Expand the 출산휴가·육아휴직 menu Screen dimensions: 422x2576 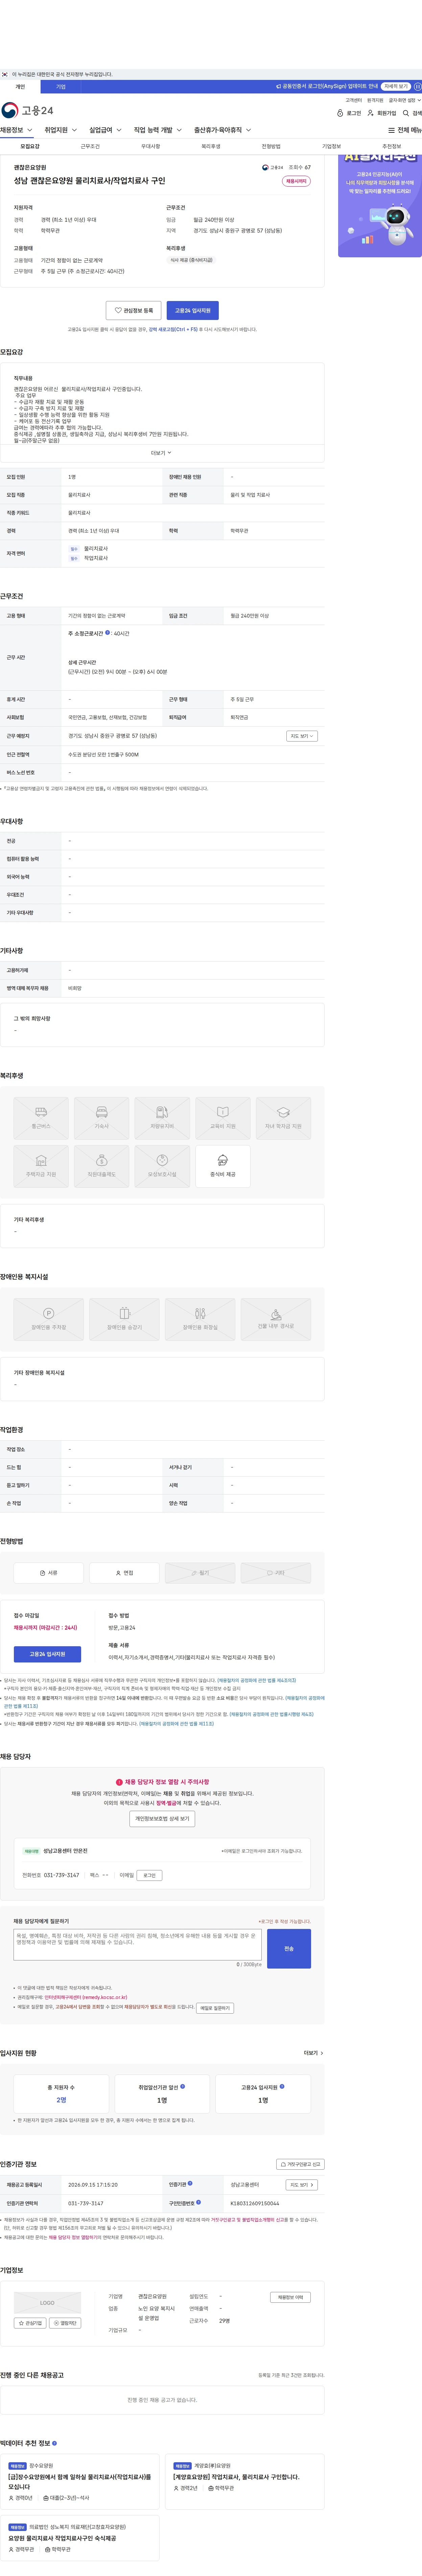click(222, 130)
